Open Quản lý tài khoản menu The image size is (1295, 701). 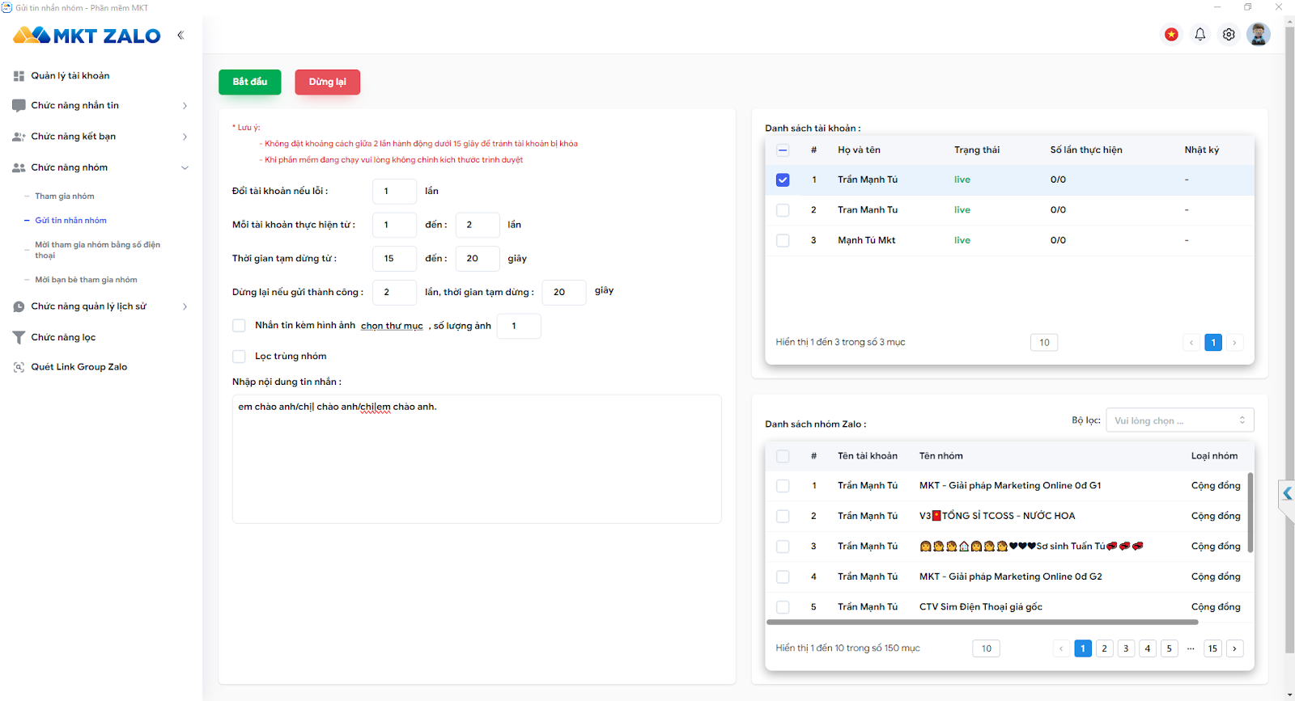pos(70,76)
